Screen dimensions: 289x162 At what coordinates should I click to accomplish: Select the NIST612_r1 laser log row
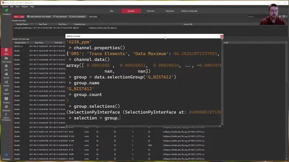point(39,46)
